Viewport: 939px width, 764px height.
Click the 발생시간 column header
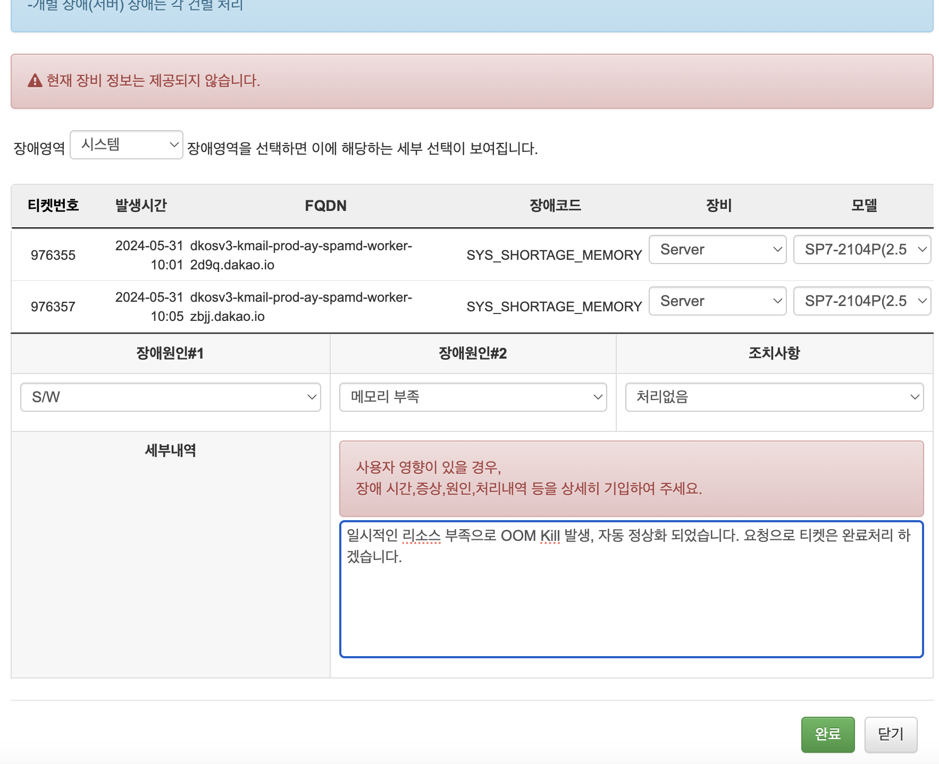[141, 206]
